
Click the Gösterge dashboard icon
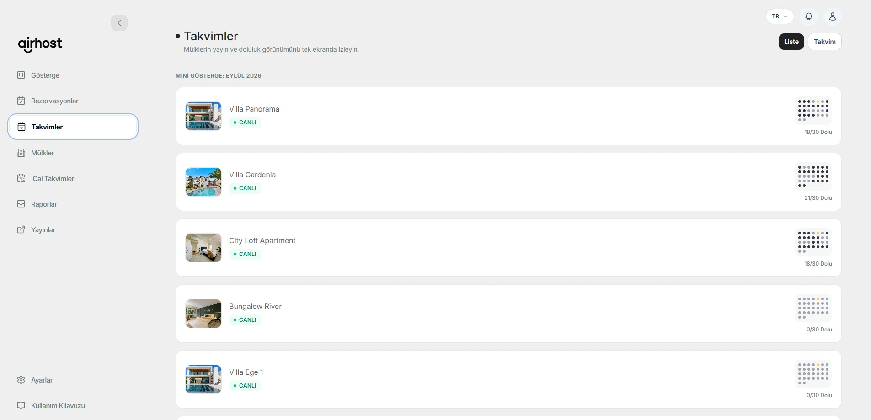coord(21,75)
